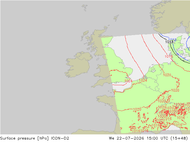
Task: Click the "Surface pressure [hPa] ICON-D2" caption
Action: tap(34, 138)
